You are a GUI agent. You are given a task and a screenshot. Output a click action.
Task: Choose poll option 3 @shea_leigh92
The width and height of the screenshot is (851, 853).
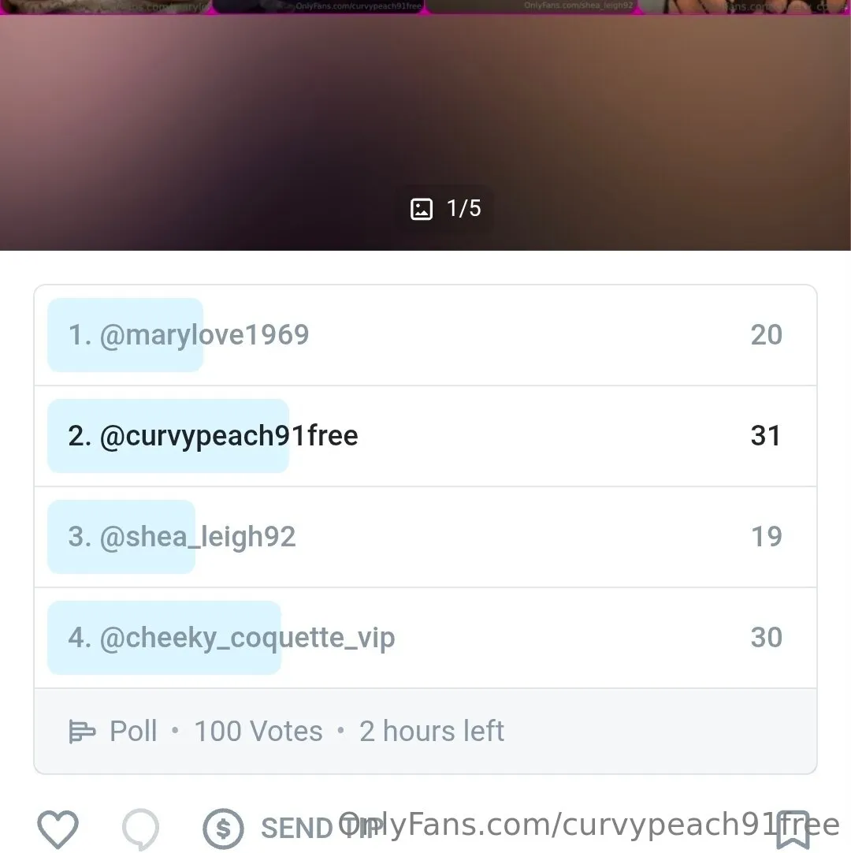point(425,537)
